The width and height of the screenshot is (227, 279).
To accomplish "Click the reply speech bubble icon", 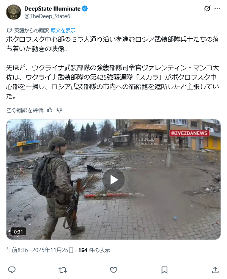I will [12, 270].
